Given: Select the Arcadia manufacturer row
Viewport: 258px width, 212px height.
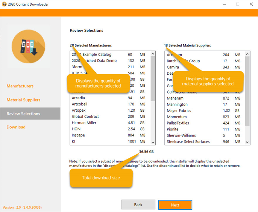Looking at the screenshot, I should point(111,98).
